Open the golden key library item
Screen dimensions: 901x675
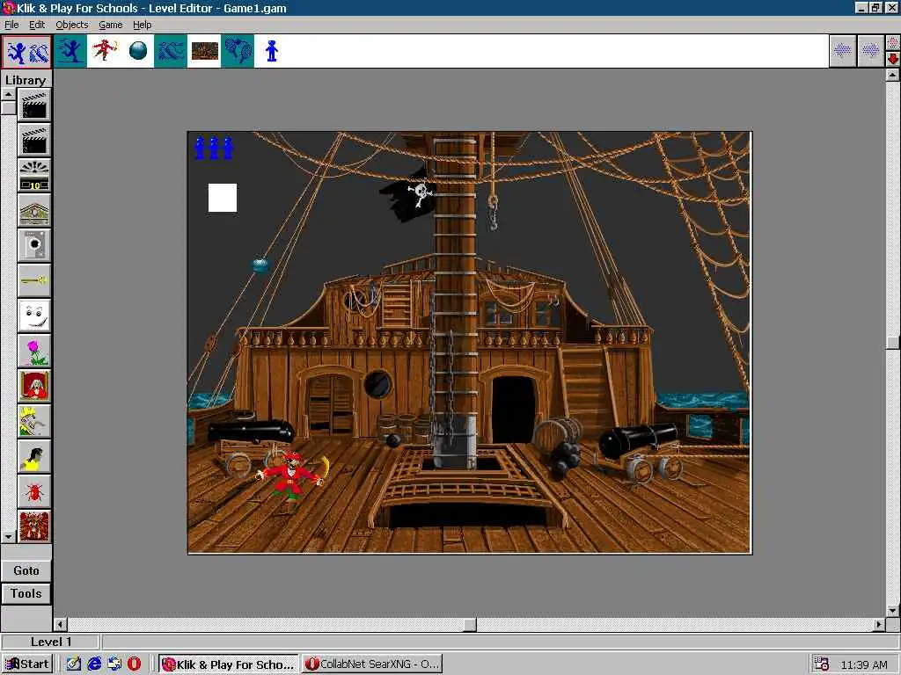pos(34,280)
